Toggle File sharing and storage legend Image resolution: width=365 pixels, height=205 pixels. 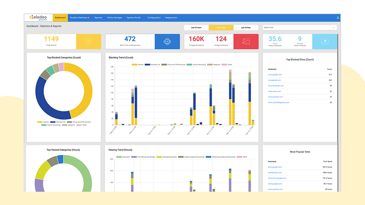tap(143, 157)
